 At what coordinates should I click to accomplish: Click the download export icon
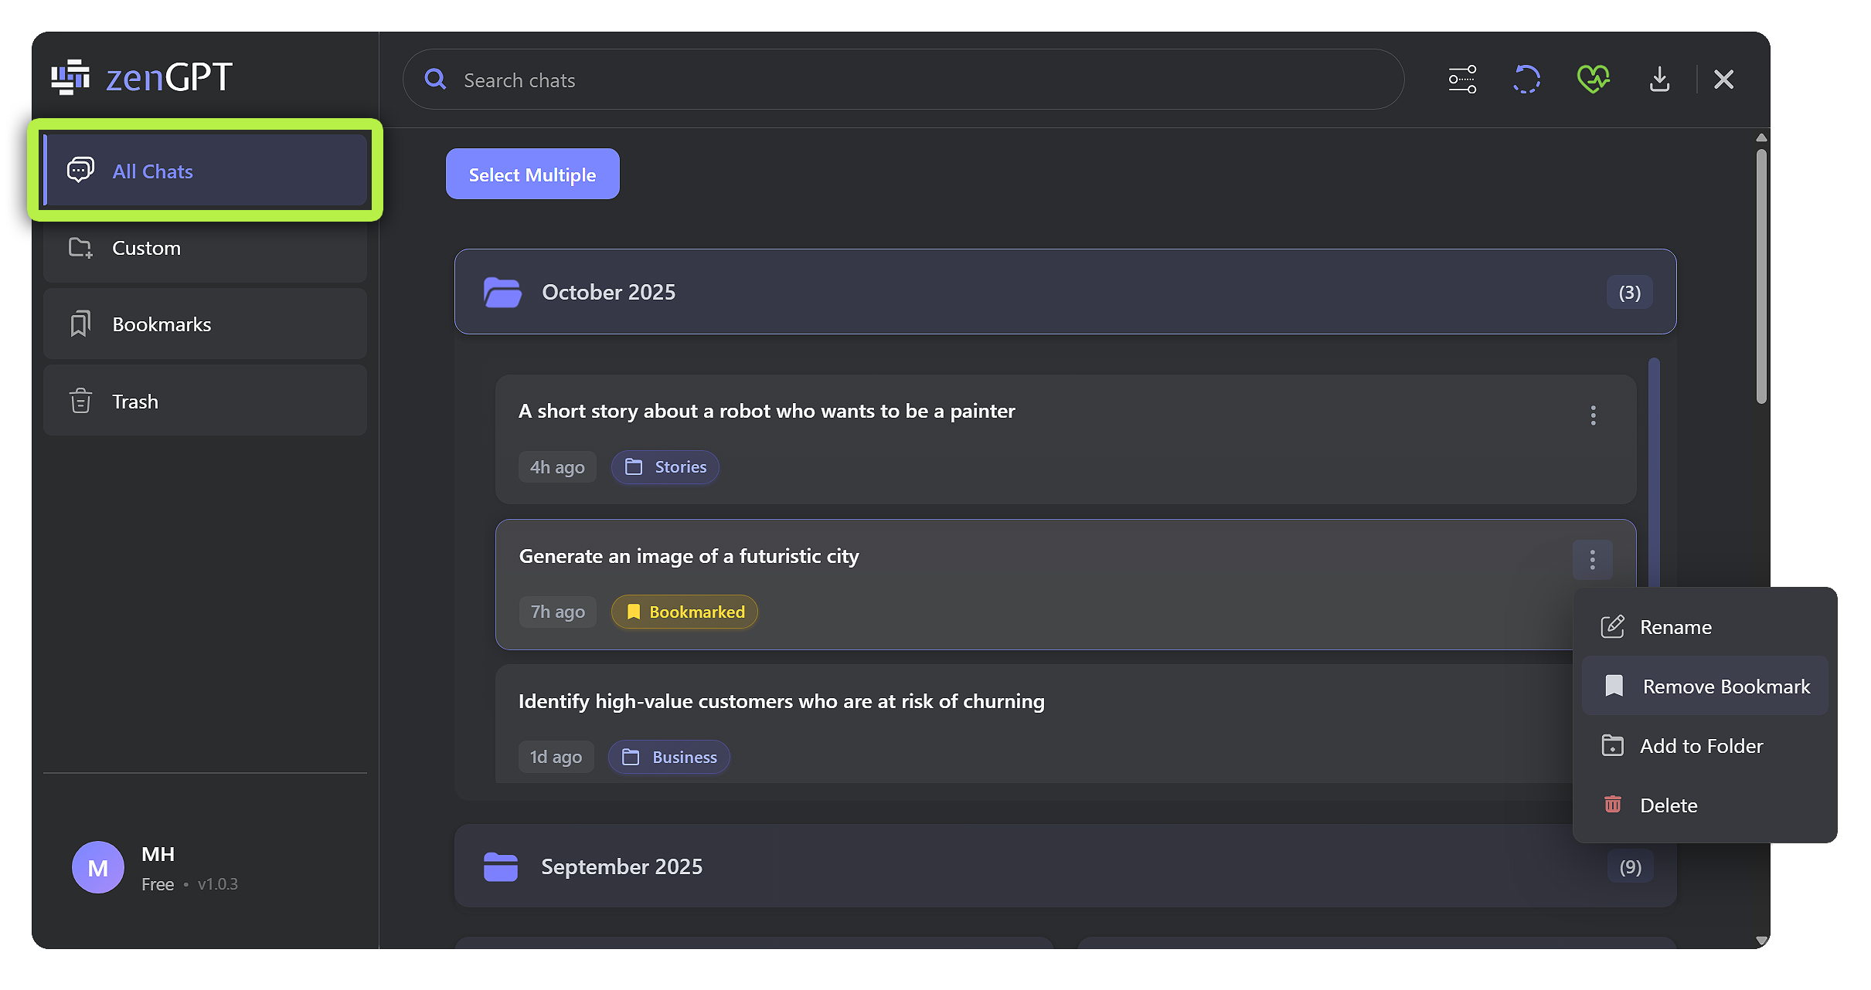coord(1659,79)
